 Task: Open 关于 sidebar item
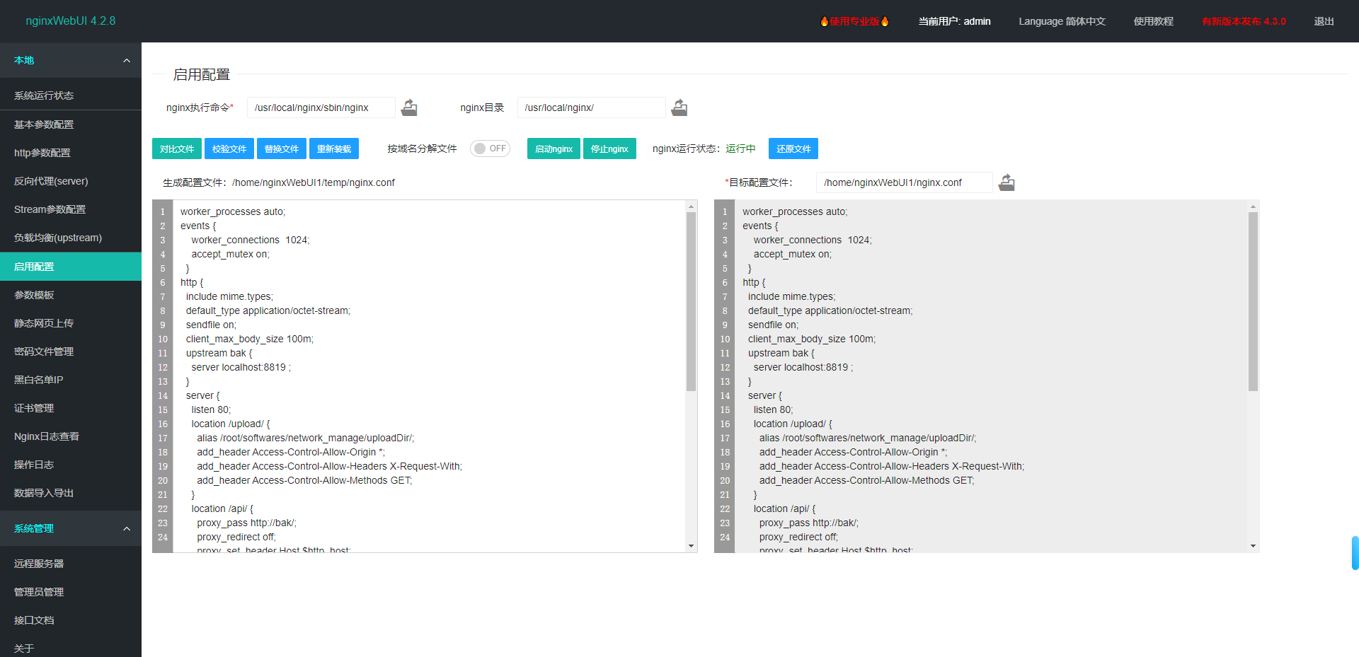point(71,646)
